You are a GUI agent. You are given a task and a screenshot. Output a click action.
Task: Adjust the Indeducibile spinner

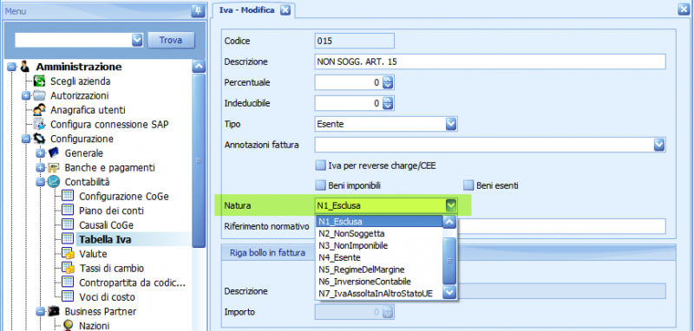tap(388, 103)
